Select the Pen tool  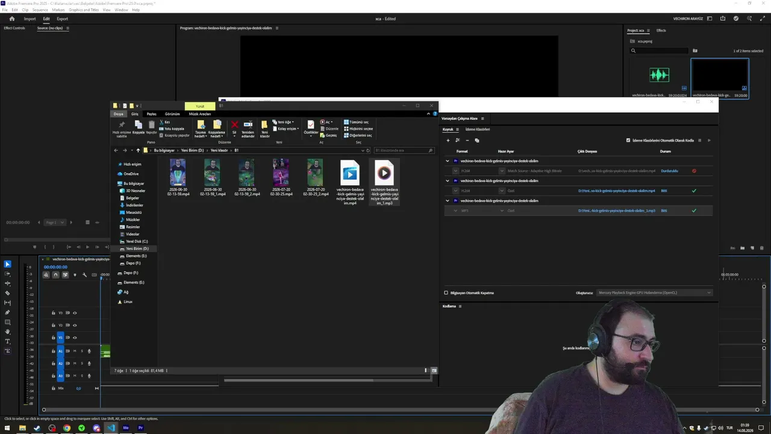(x=7, y=312)
